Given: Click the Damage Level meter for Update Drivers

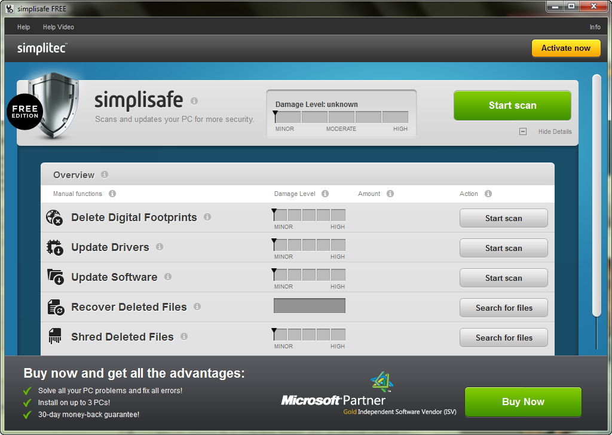Looking at the screenshot, I should click(308, 246).
